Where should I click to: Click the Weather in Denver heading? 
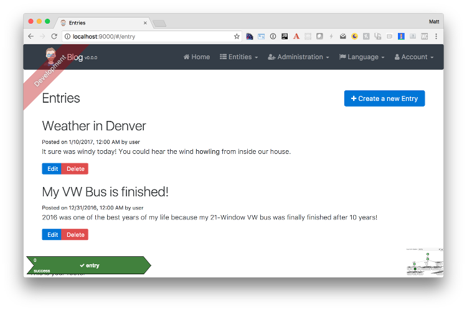click(x=94, y=126)
